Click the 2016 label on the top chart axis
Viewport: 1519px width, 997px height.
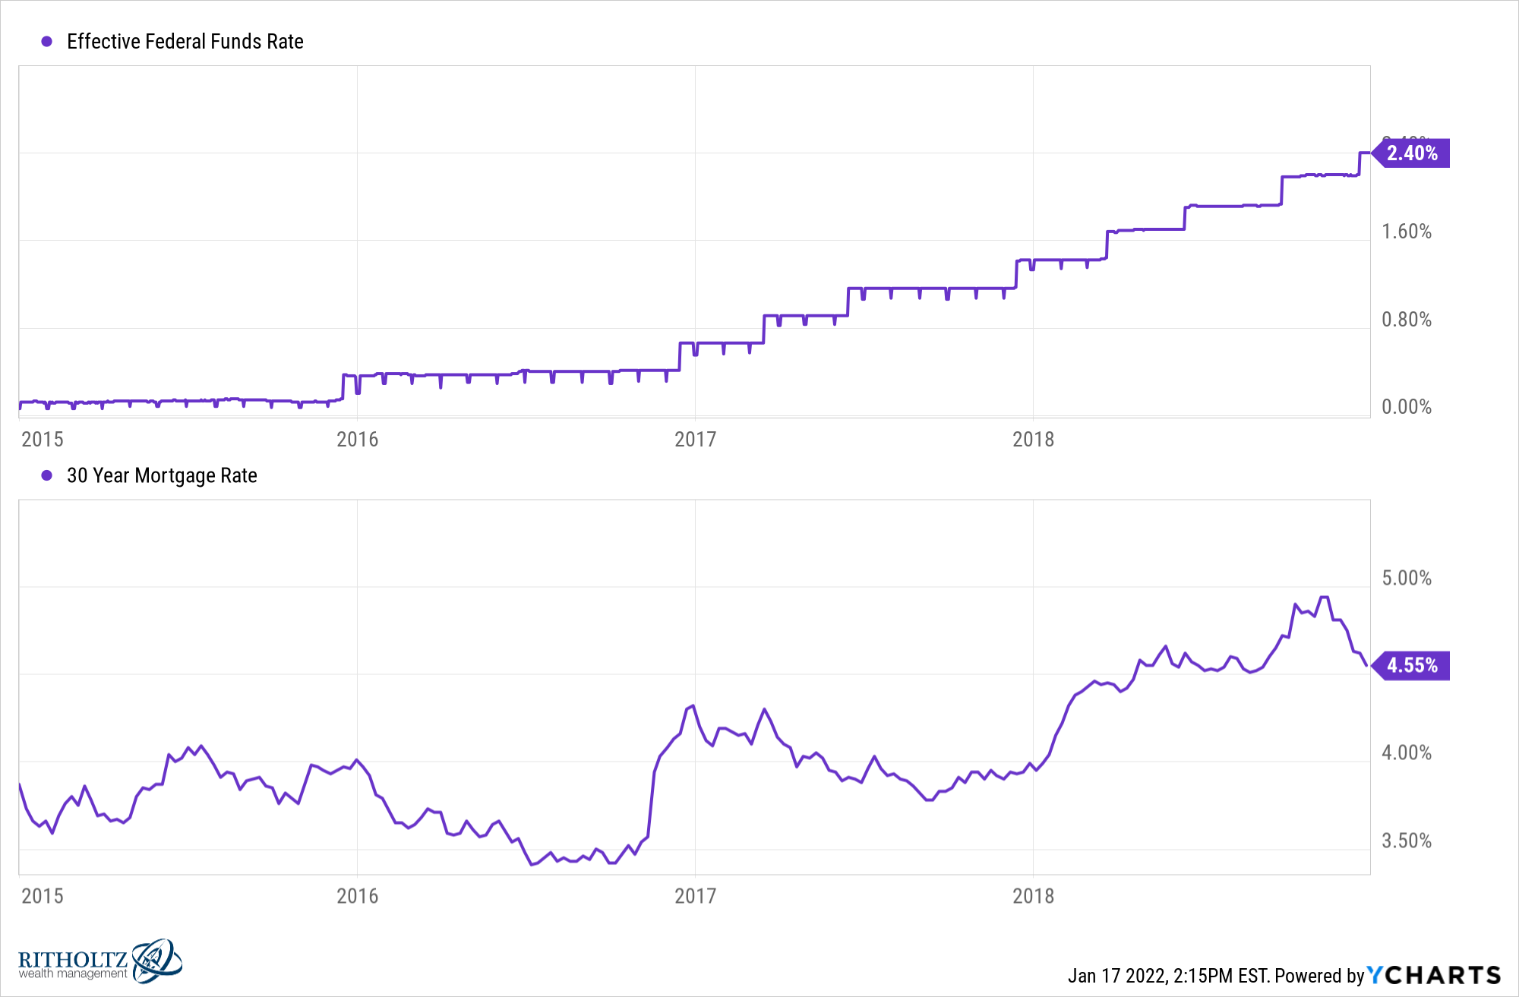[x=357, y=440]
